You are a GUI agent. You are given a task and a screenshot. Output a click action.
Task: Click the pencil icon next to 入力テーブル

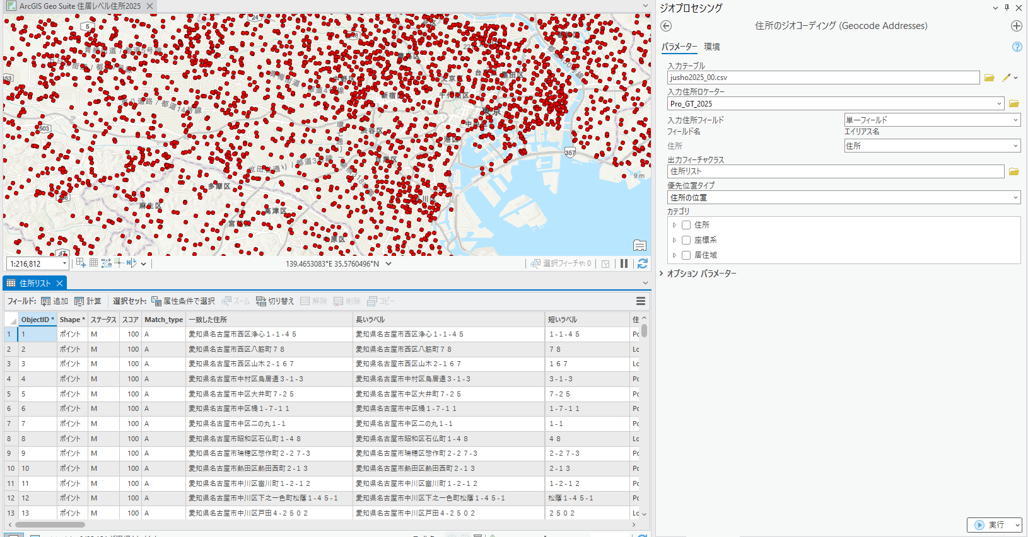[1007, 78]
